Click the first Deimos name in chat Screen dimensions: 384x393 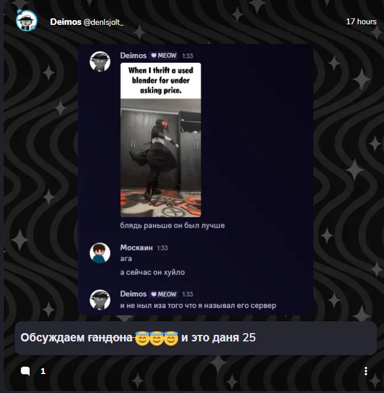tap(134, 55)
